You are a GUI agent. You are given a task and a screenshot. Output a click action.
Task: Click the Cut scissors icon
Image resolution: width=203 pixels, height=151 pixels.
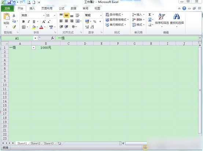[14, 15]
